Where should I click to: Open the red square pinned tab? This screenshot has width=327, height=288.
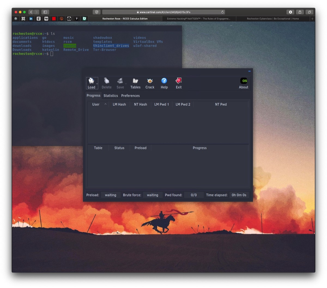click(54, 19)
